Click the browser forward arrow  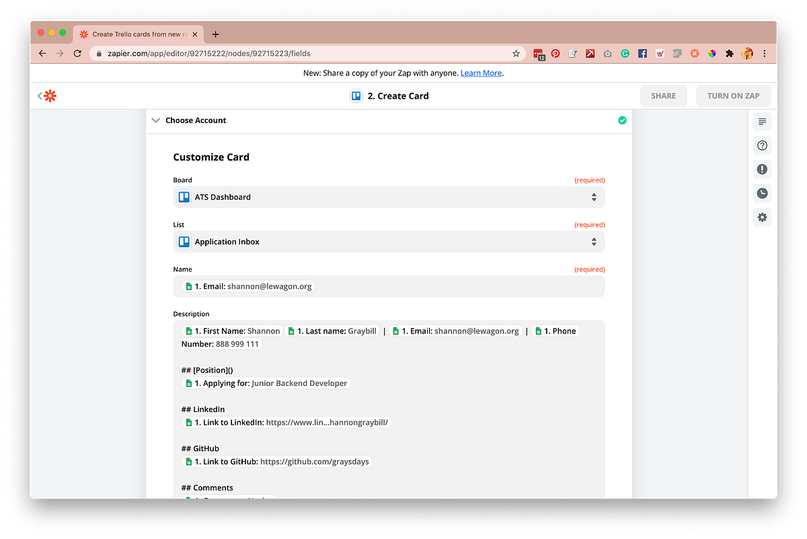point(60,53)
